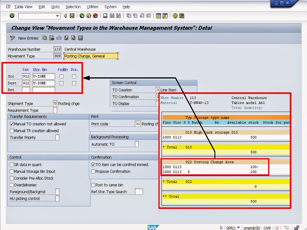
Task: Click the Help question mark icon
Action: [175, 16]
